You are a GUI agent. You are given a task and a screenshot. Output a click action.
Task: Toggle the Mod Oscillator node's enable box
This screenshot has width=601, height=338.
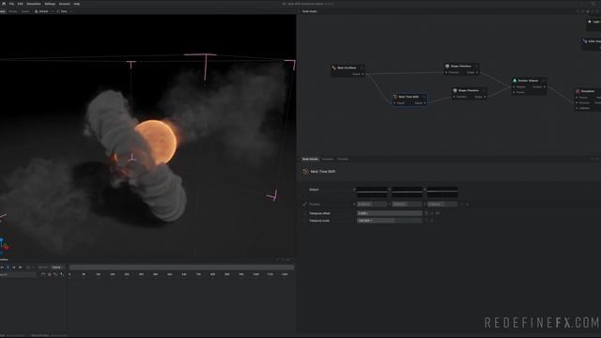362,68
